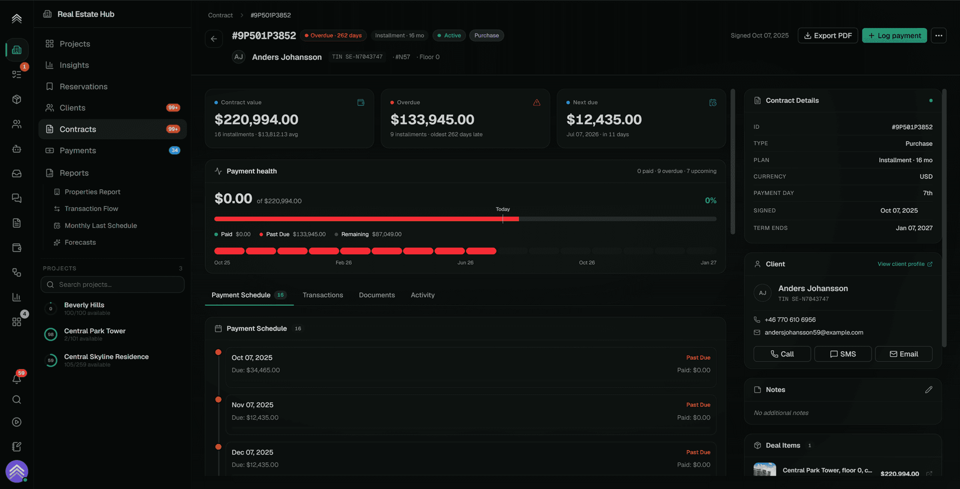Click the pencil icon to edit Notes
The width and height of the screenshot is (960, 489).
point(928,390)
